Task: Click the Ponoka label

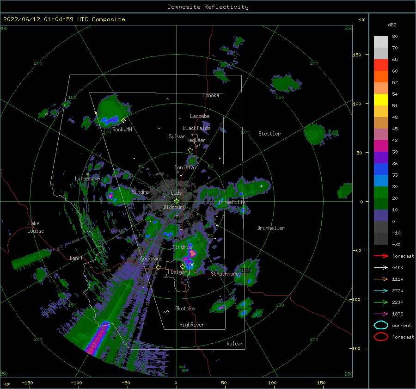Action: [211, 95]
